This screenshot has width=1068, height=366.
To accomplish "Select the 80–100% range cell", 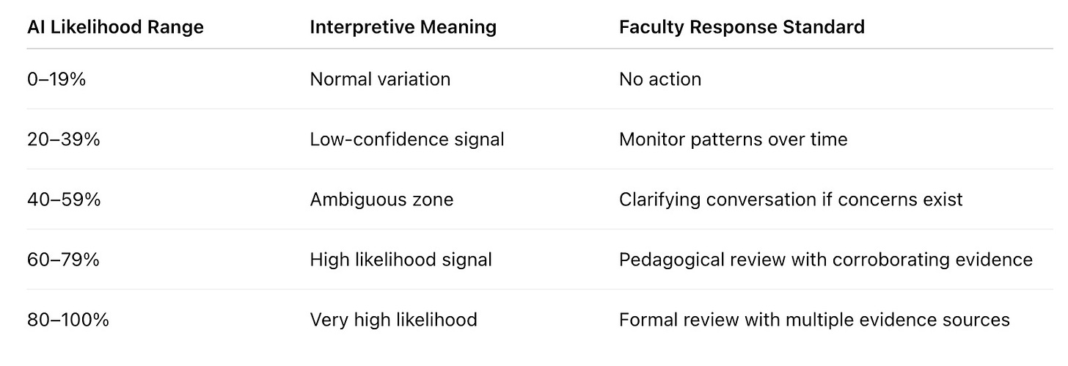I will [x=68, y=320].
